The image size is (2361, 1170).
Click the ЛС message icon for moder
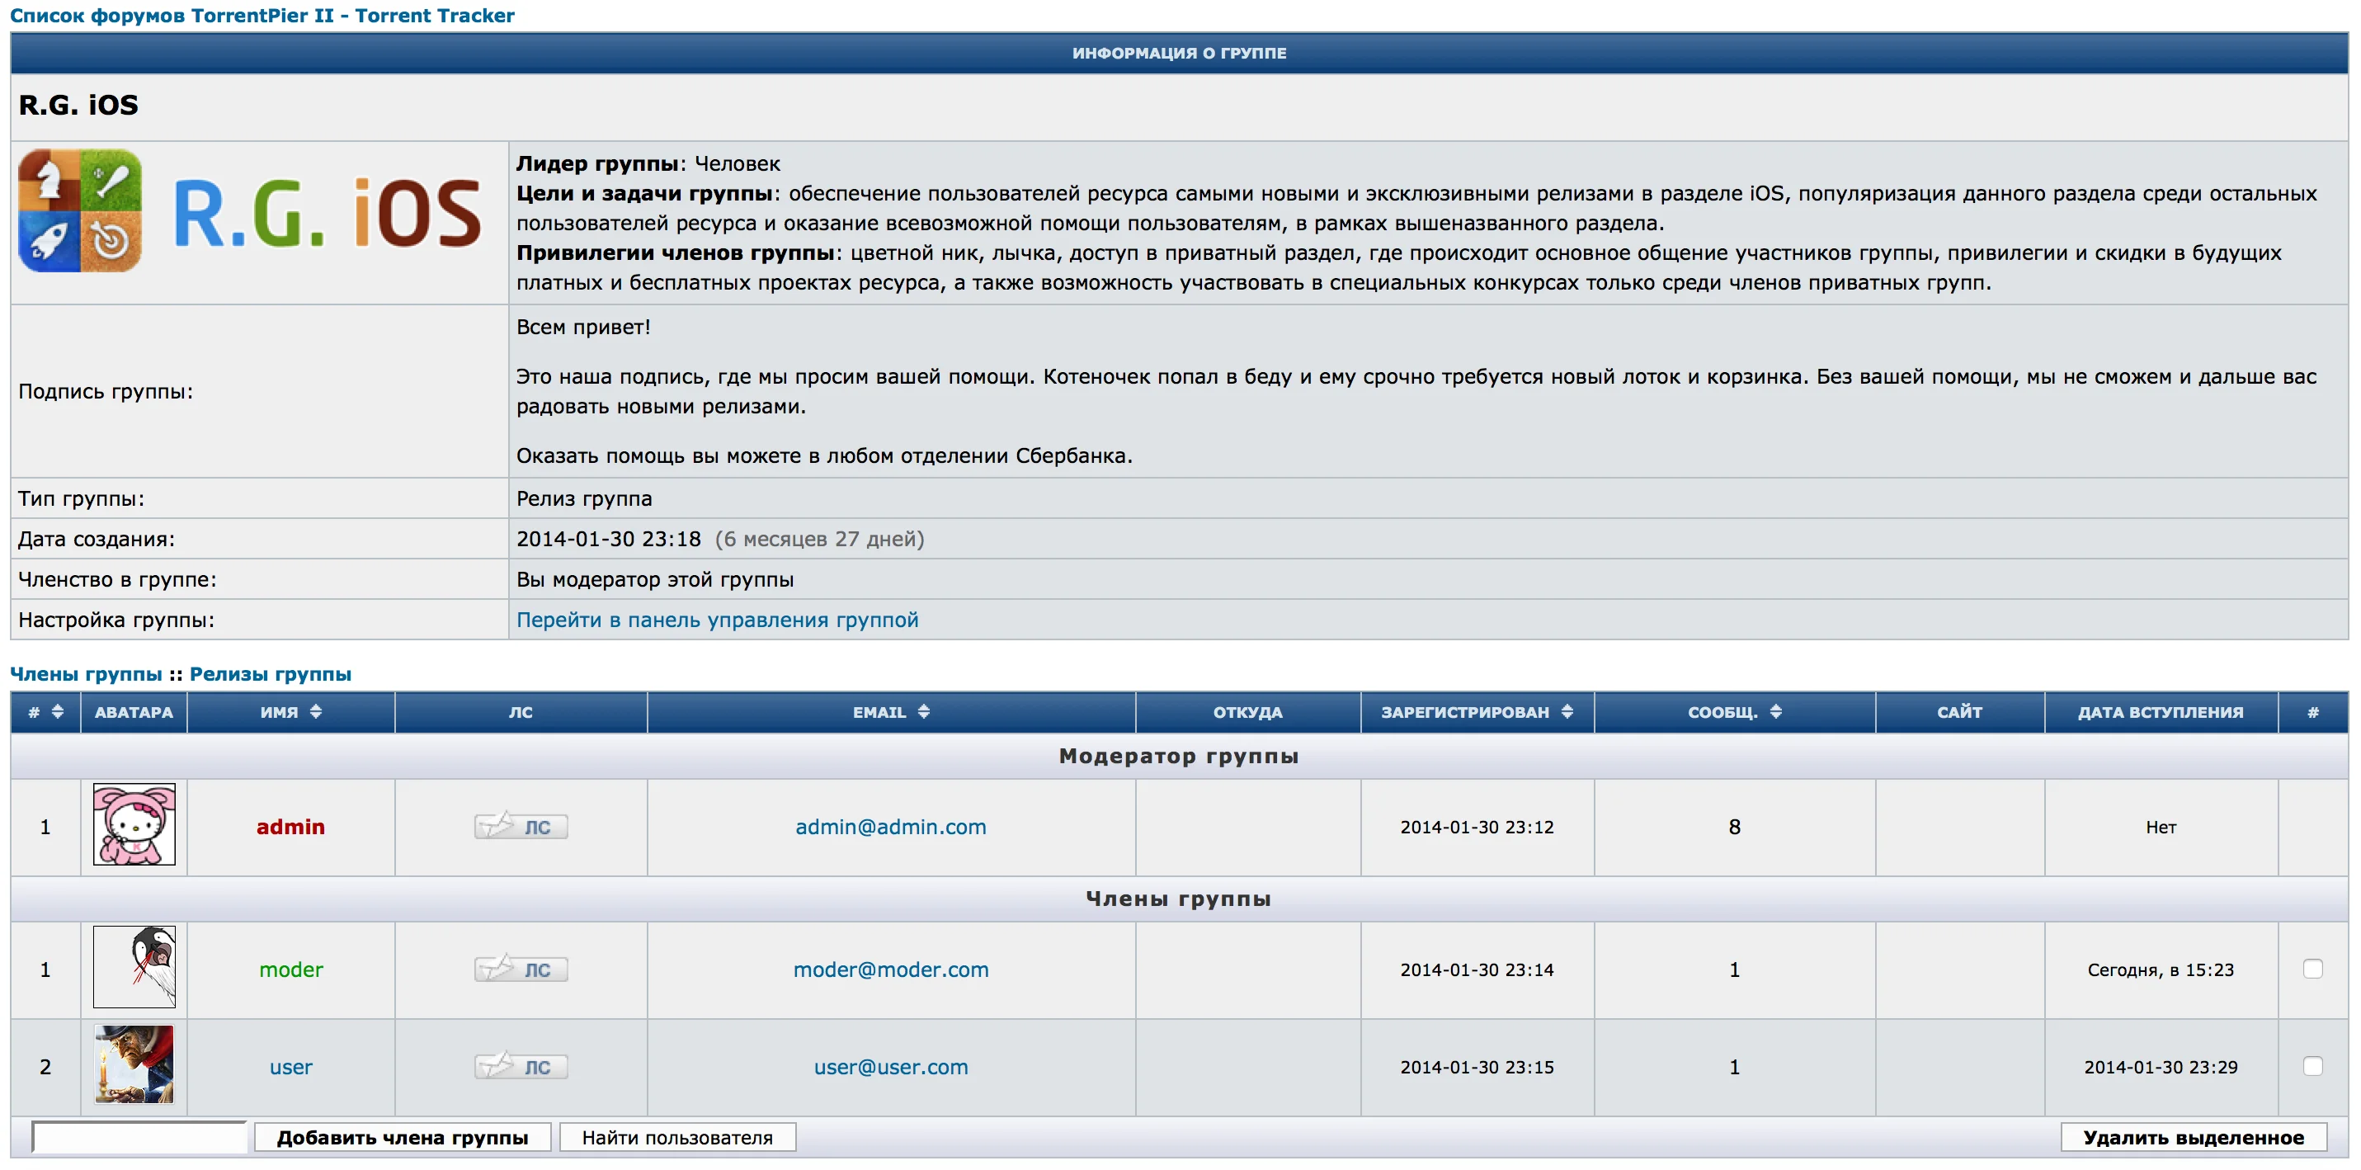[x=521, y=969]
